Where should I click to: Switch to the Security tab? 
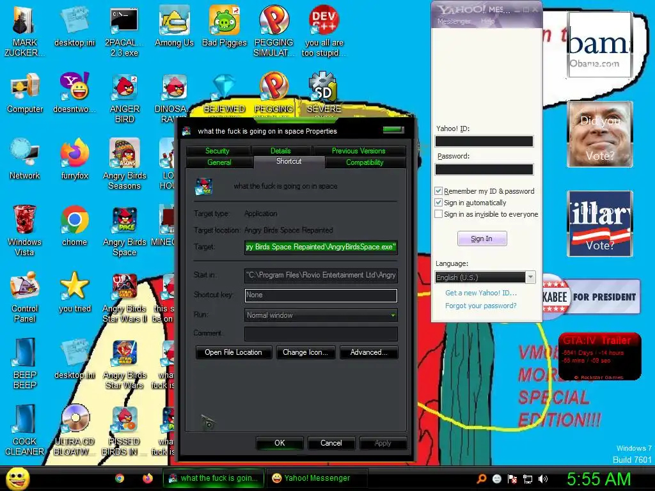(x=217, y=151)
